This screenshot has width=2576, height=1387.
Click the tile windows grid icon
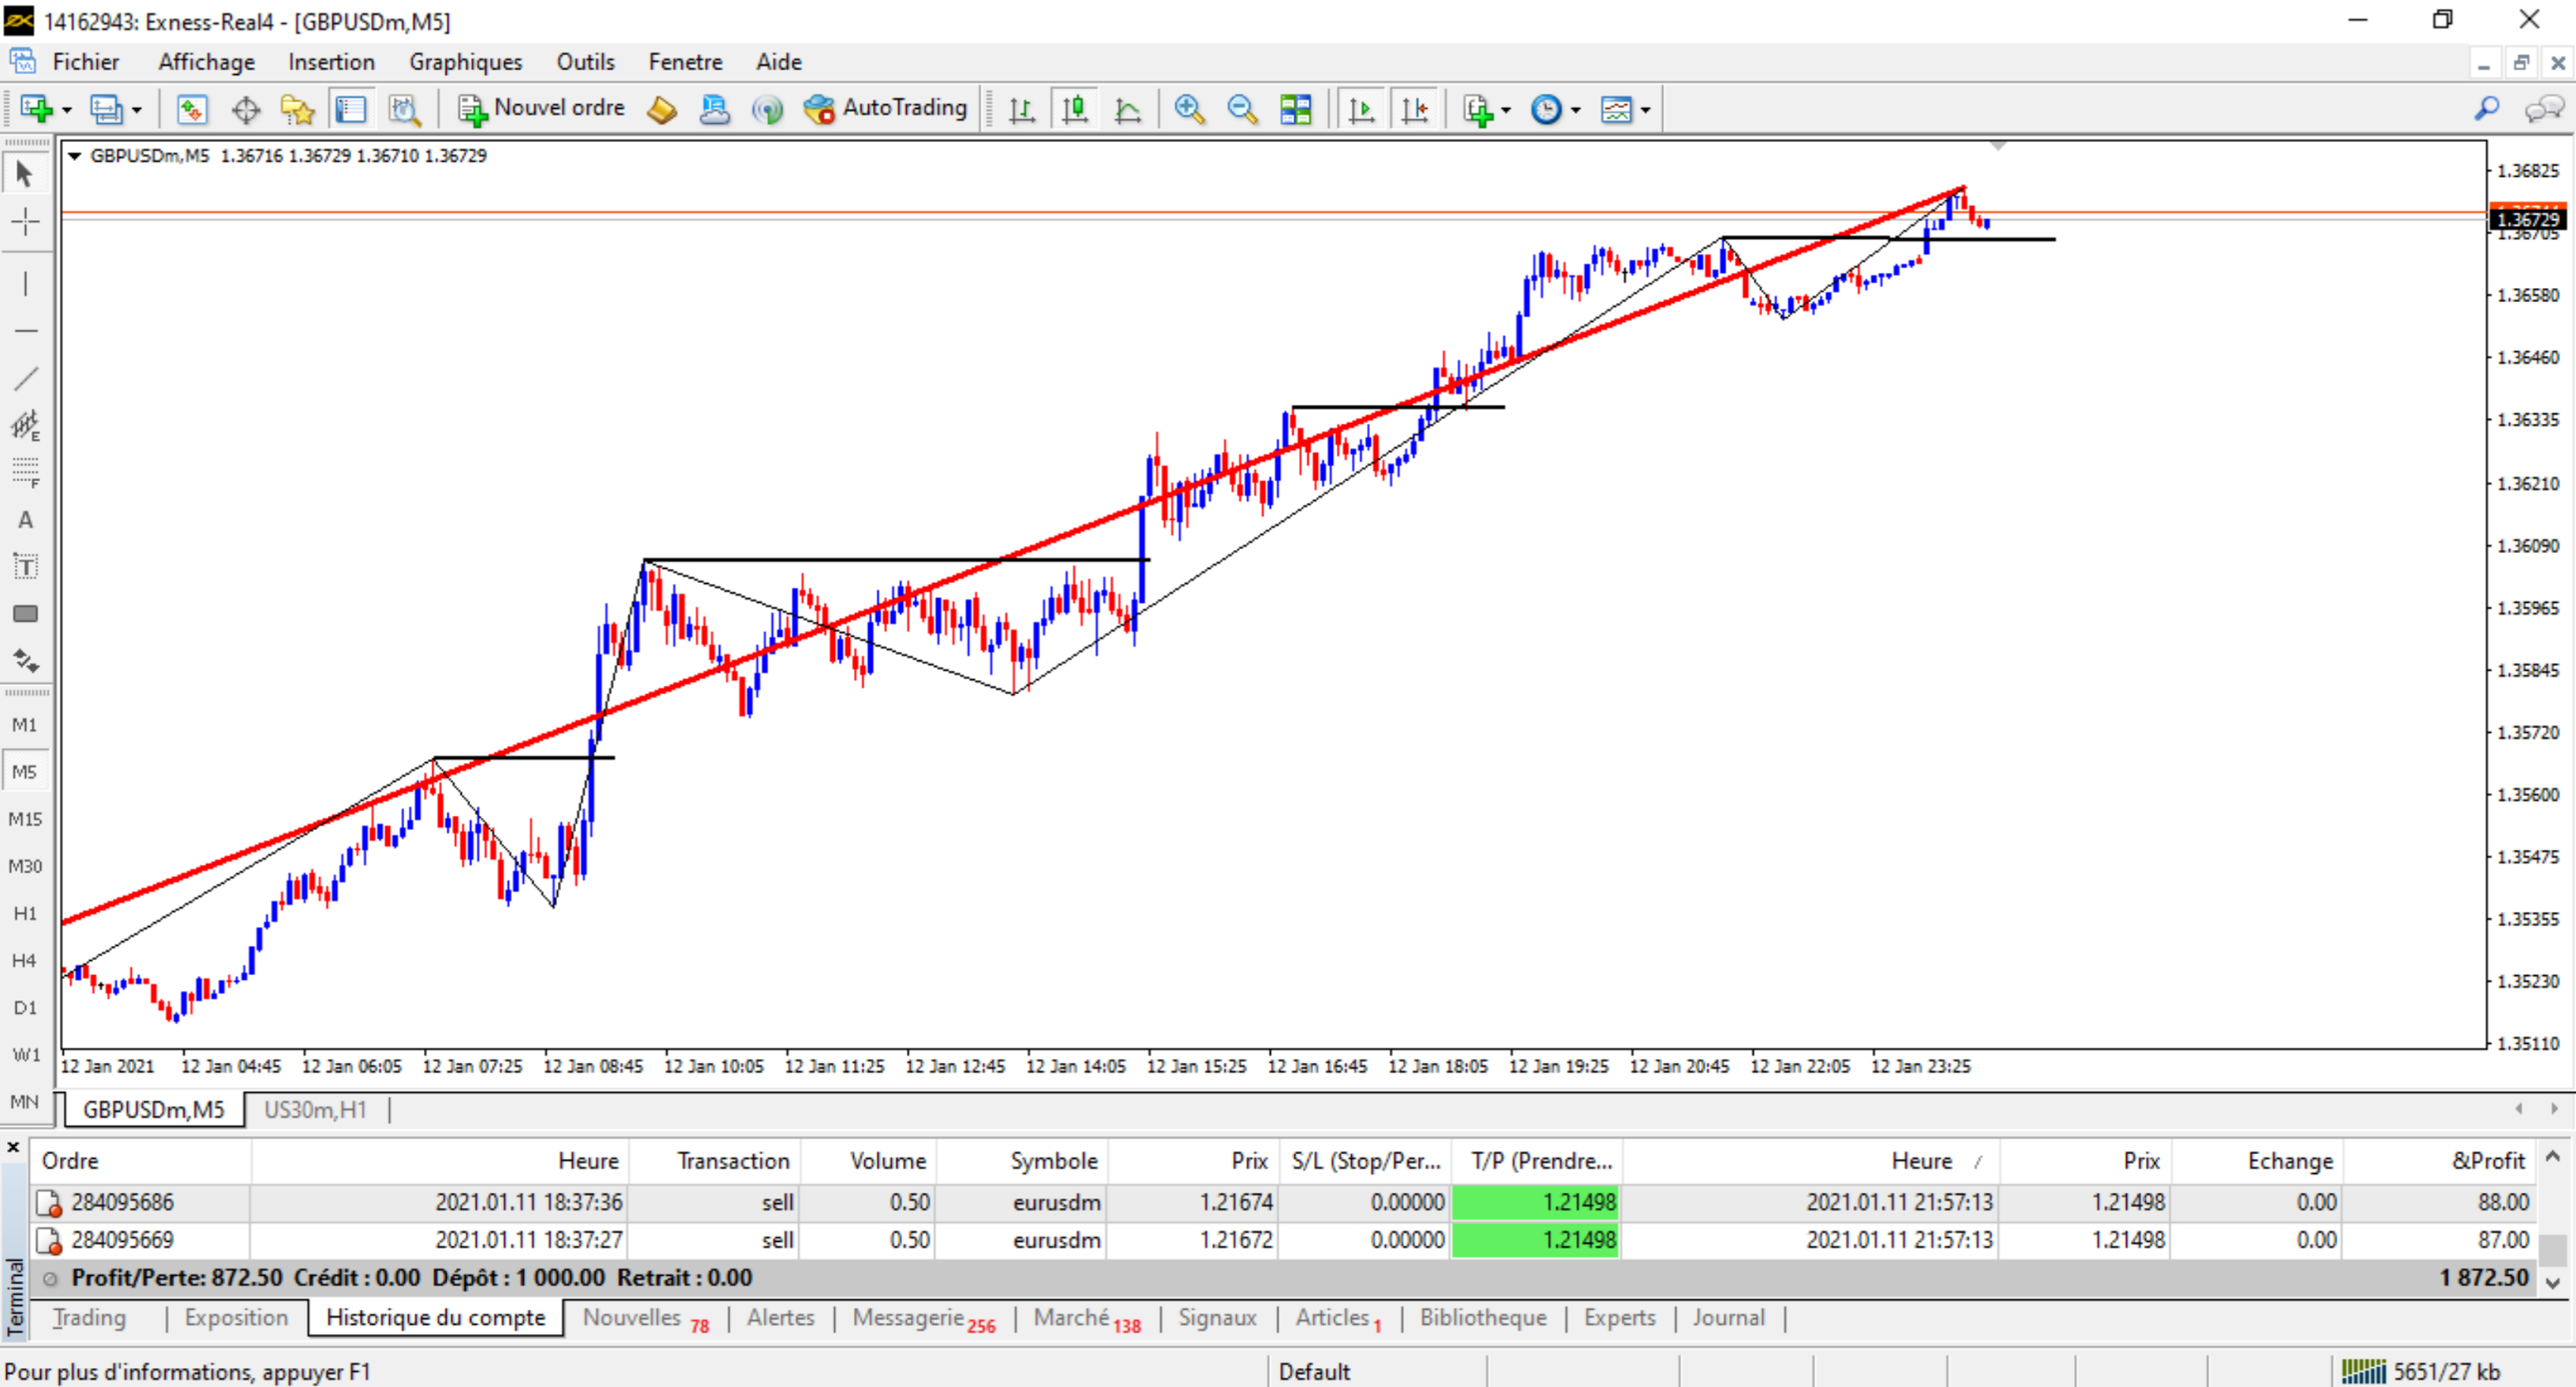1296,109
